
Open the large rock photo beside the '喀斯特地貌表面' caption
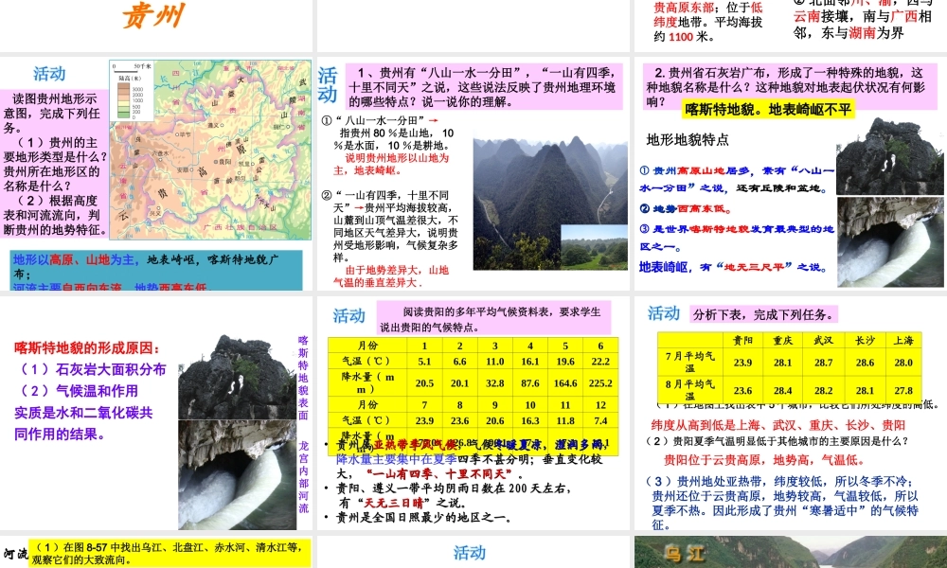[x=238, y=378]
